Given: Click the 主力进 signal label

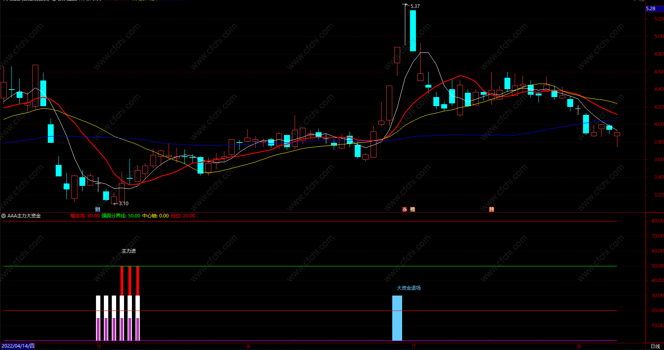Looking at the screenshot, I should click(128, 251).
